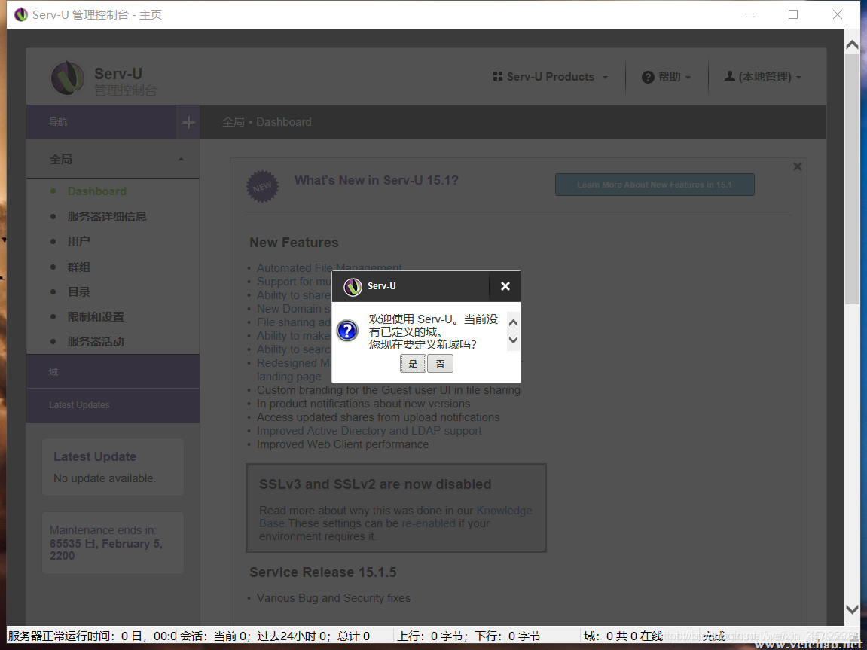The width and height of the screenshot is (867, 650).
Task: Click 全局 in the breadcrumb
Action: pyautogui.click(x=233, y=121)
